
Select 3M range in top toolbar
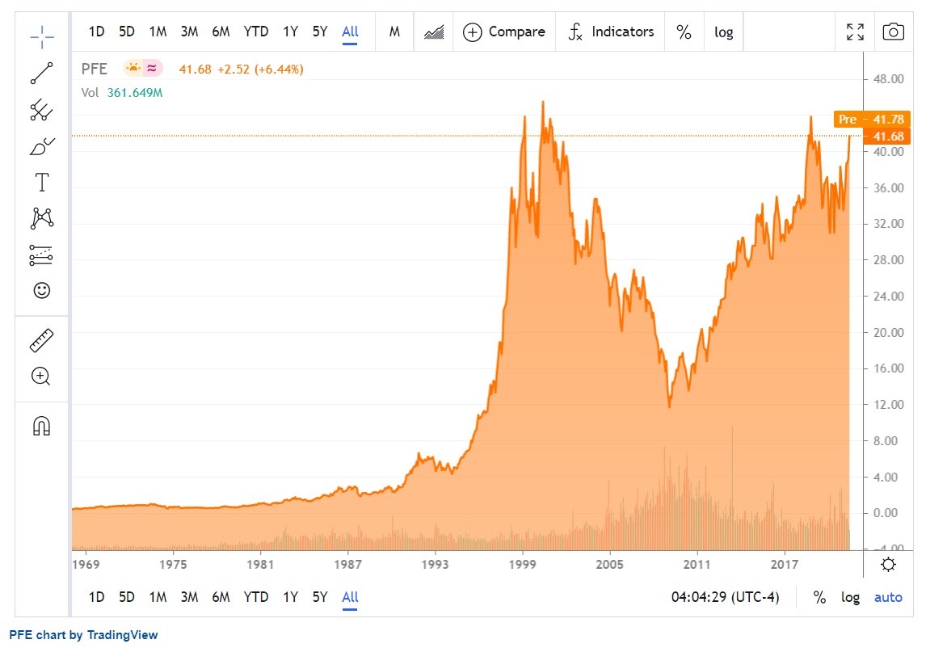coord(189,32)
